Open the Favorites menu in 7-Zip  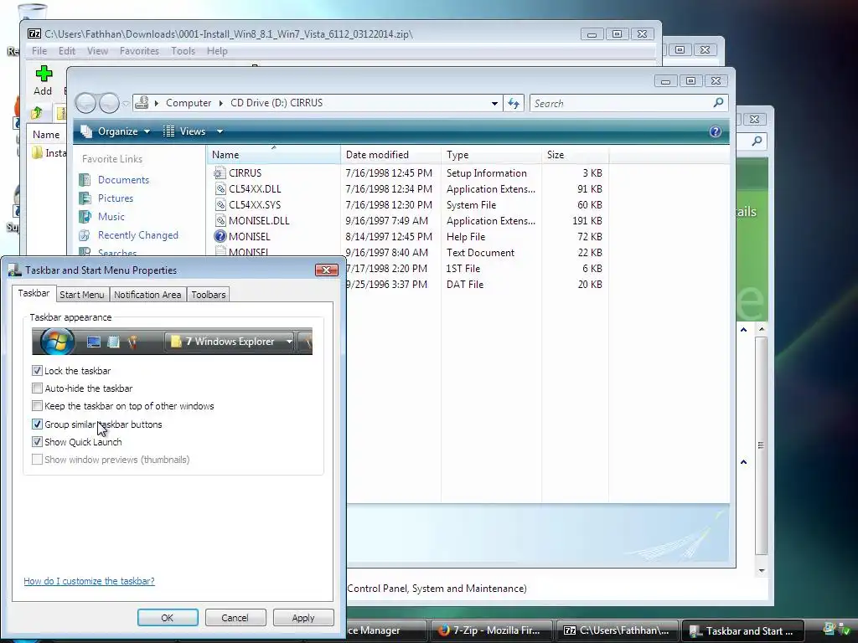(139, 51)
